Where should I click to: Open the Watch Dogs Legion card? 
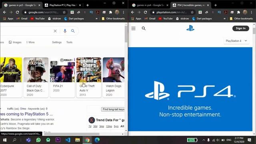coord(114,77)
